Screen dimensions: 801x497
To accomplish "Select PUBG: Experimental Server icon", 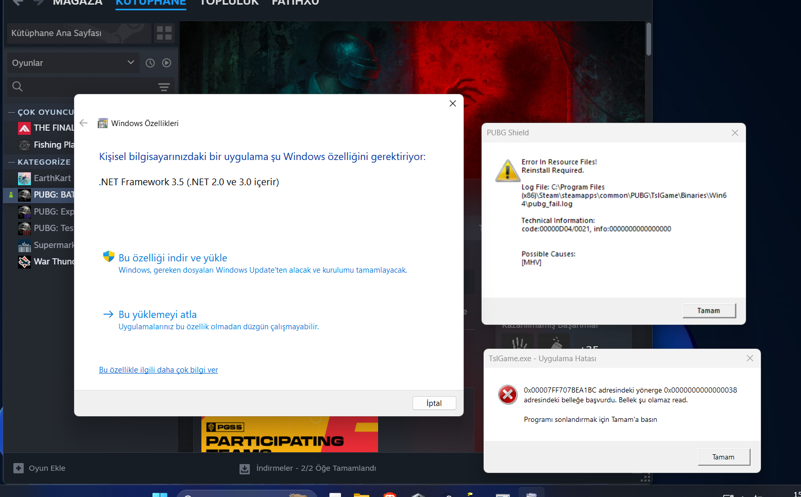I will 24,212.
